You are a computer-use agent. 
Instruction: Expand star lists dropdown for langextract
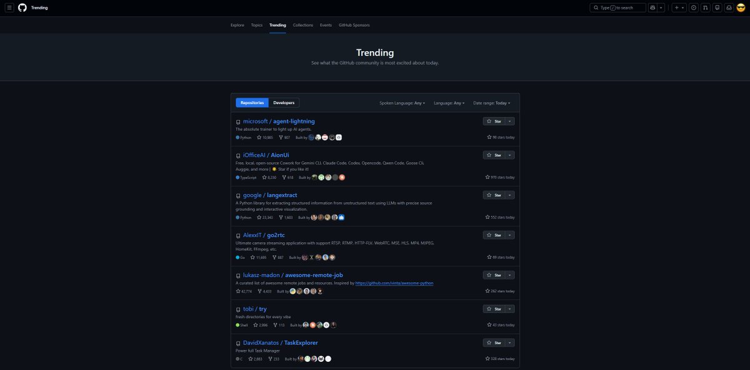pyautogui.click(x=510, y=195)
